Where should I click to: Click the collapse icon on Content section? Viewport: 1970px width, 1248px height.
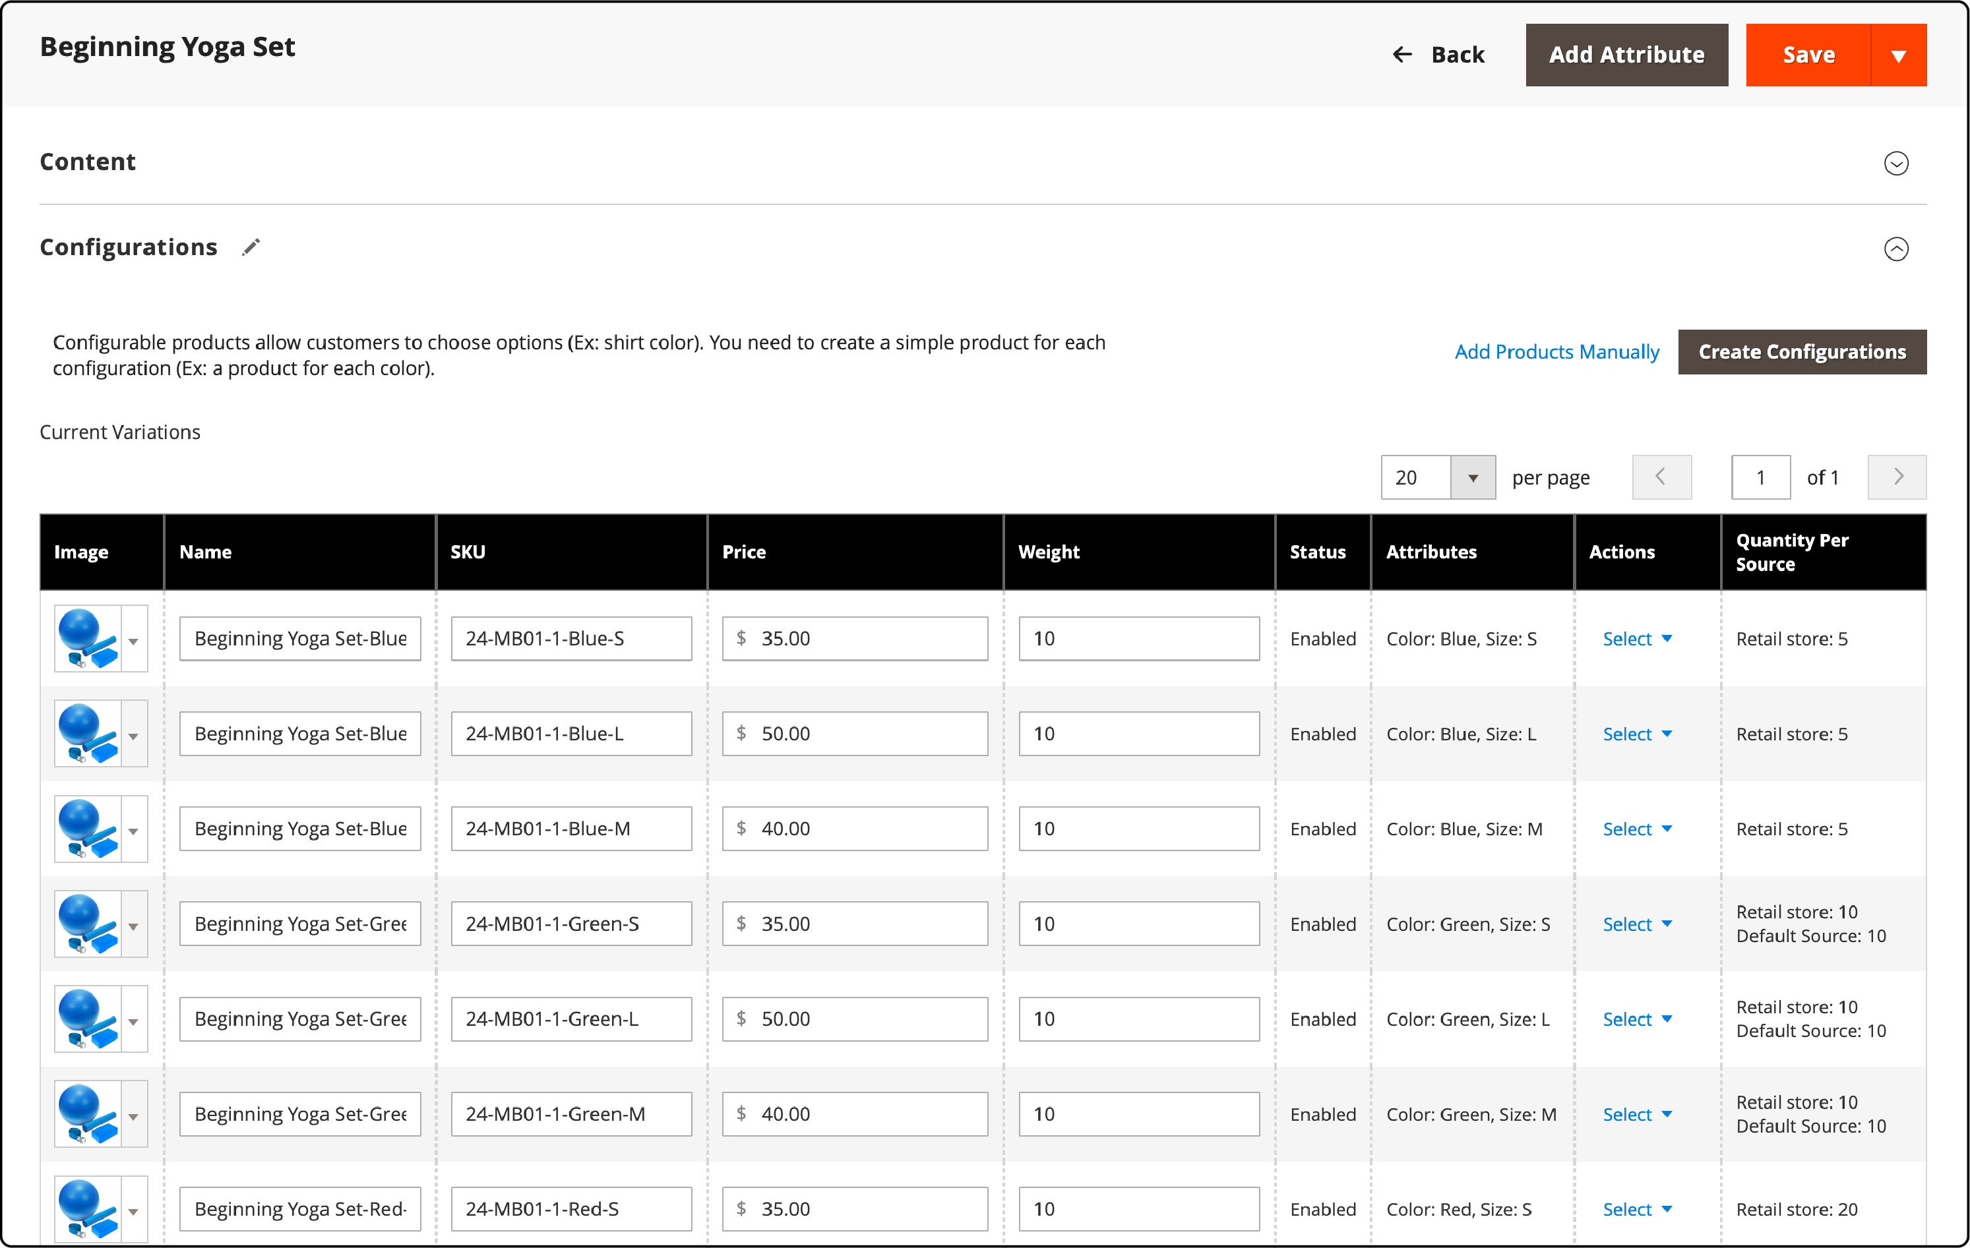pos(1897,162)
